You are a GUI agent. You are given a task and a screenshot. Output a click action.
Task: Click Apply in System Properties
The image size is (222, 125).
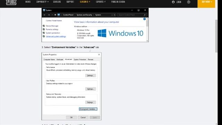tap(95, 117)
